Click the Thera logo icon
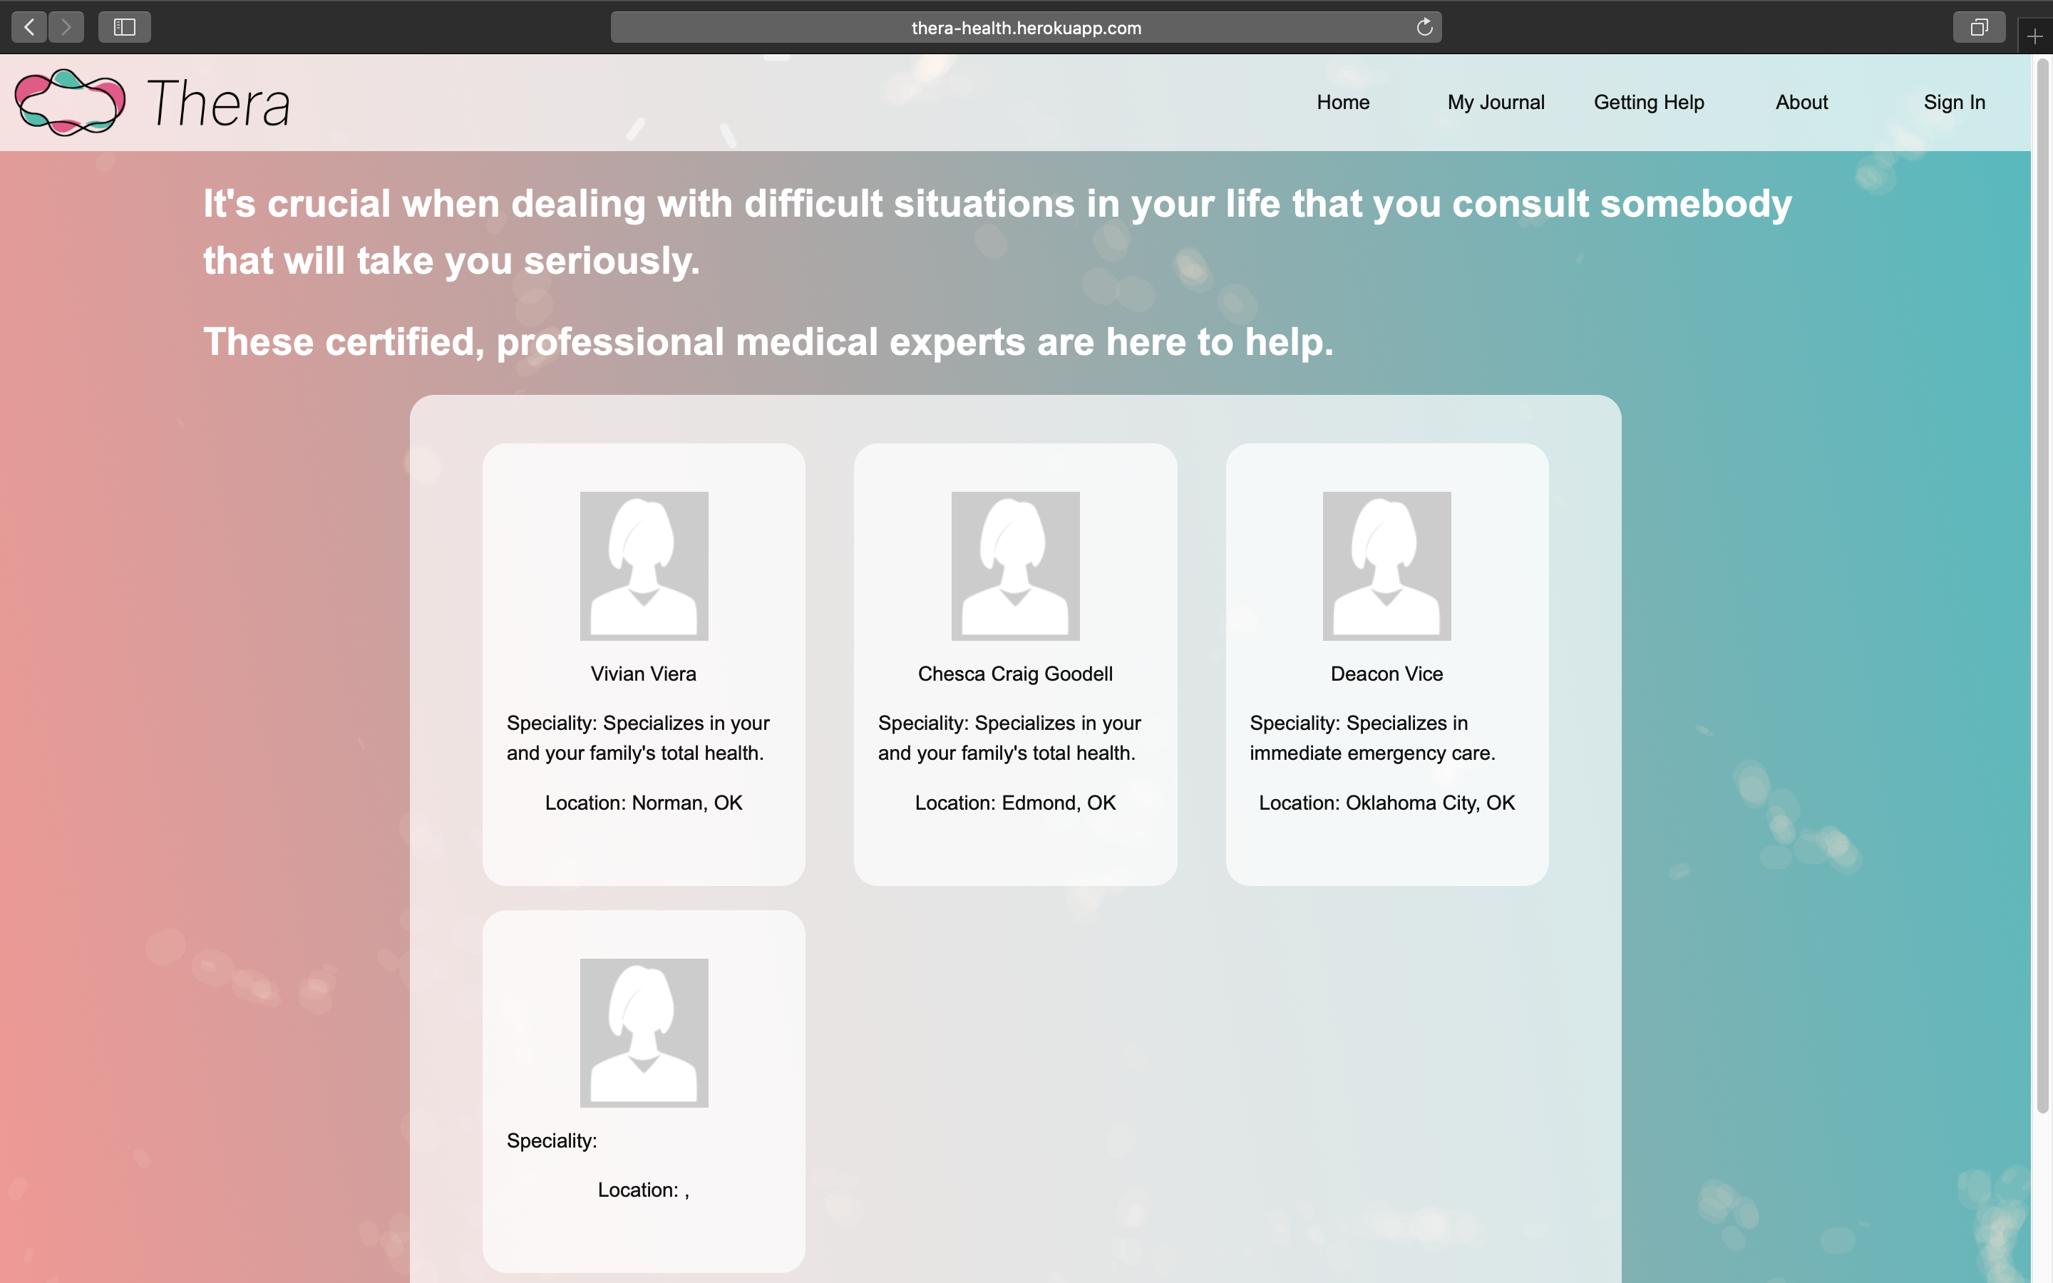This screenshot has width=2053, height=1283. [x=70, y=103]
